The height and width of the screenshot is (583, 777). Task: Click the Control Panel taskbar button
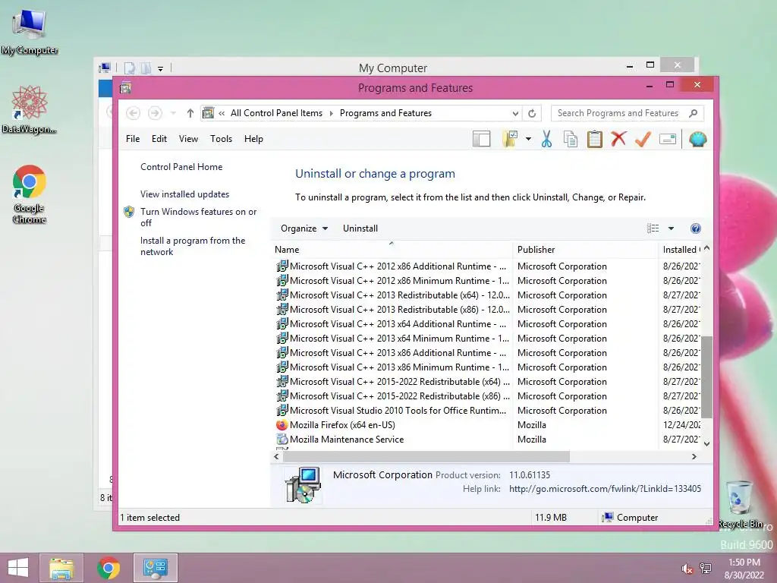tap(155, 568)
